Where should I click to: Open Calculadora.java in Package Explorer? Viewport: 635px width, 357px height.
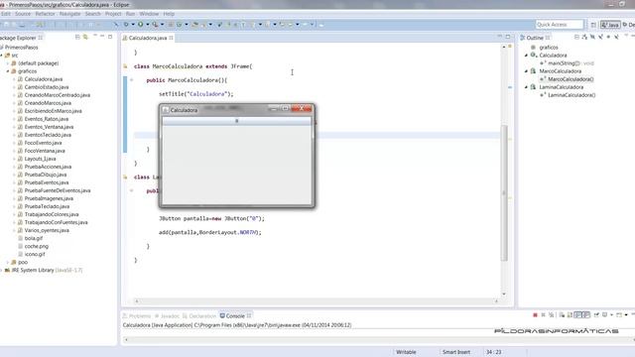[x=44, y=79]
